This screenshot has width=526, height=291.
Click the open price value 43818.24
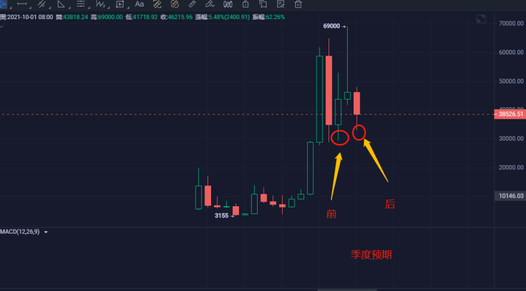coord(76,17)
